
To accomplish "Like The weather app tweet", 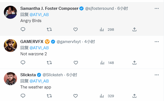I will click(76, 96).
